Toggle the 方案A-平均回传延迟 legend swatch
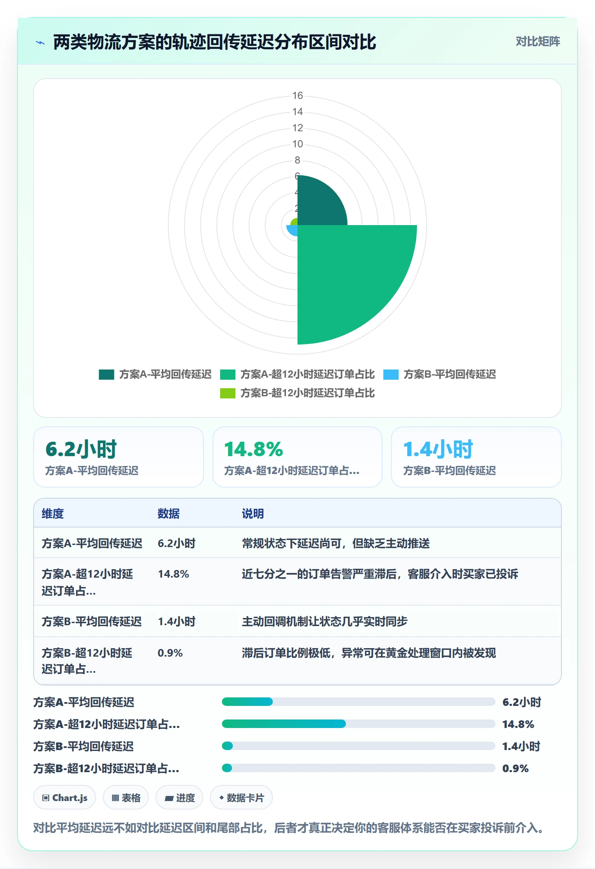The image size is (595, 869). click(106, 374)
